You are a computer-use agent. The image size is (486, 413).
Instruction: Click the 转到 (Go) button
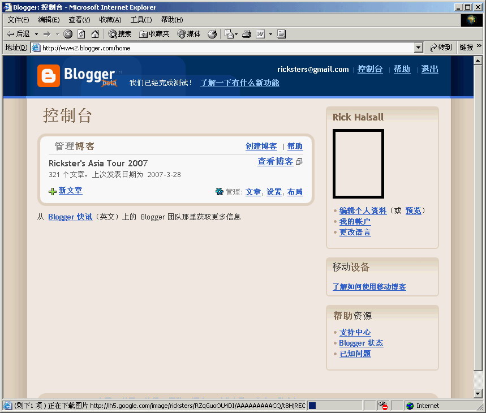tap(441, 48)
